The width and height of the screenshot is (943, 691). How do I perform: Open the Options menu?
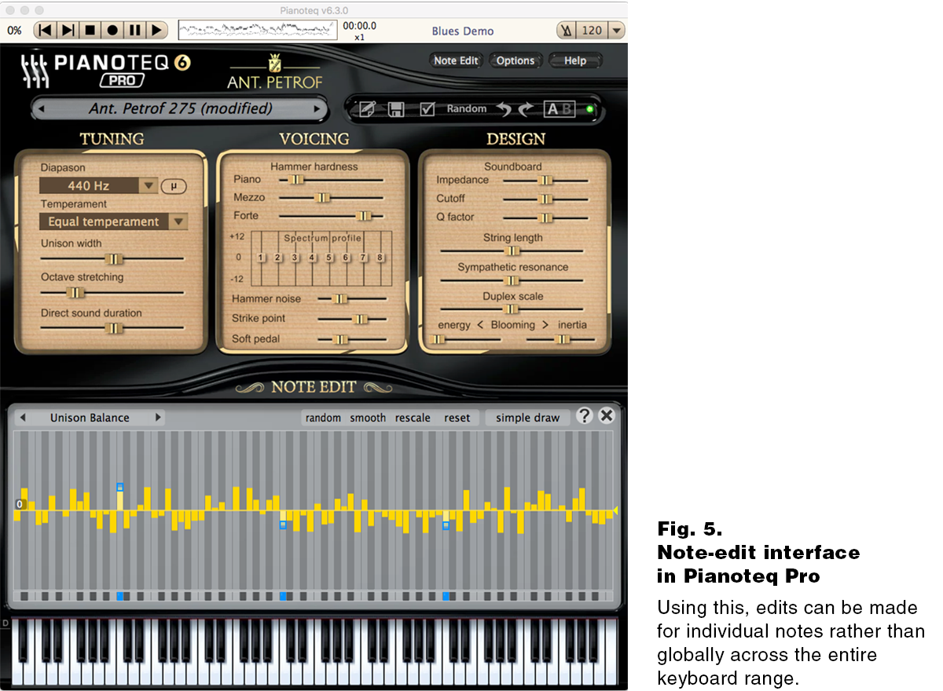(x=516, y=59)
